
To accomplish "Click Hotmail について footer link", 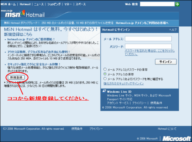I will [167, 129].
